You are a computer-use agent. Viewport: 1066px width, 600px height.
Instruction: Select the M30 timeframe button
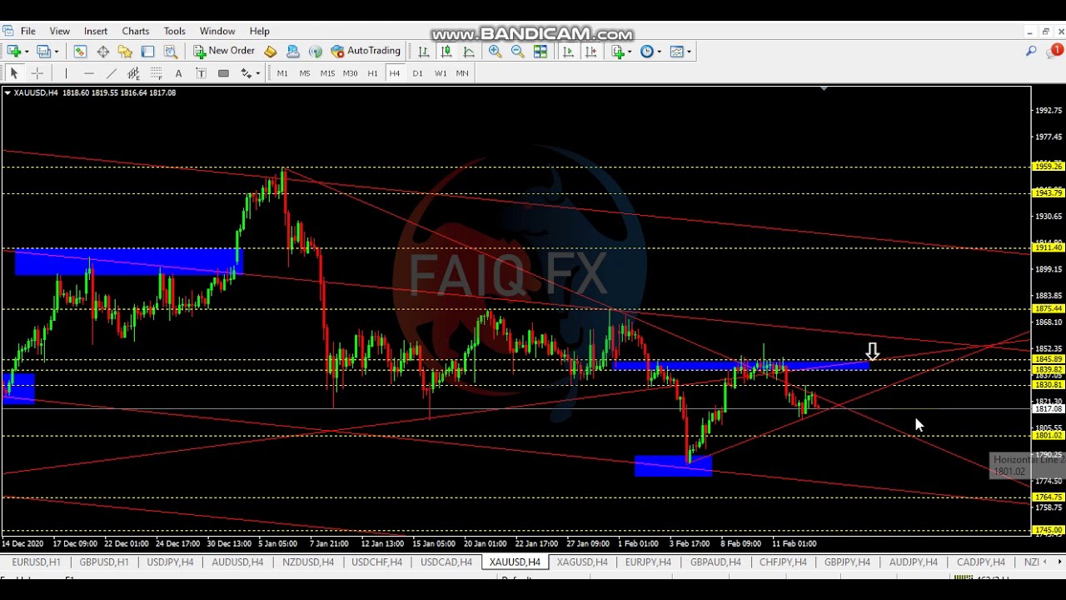[x=350, y=73]
